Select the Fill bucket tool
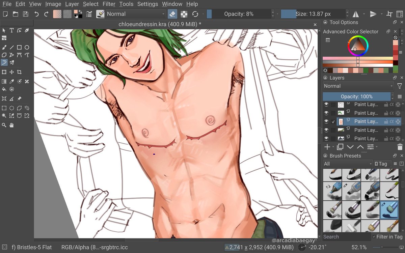Viewport: 405px width, 253px height. click(x=4, y=89)
